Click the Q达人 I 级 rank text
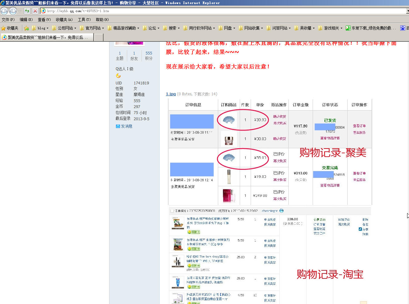 click(124, 69)
